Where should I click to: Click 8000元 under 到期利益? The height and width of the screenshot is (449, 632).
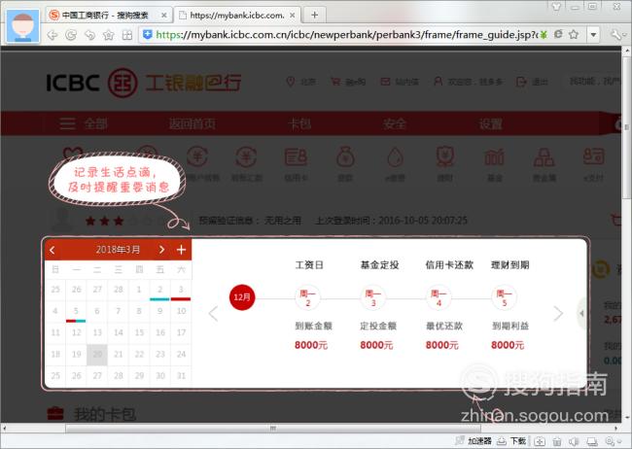pyautogui.click(x=508, y=345)
